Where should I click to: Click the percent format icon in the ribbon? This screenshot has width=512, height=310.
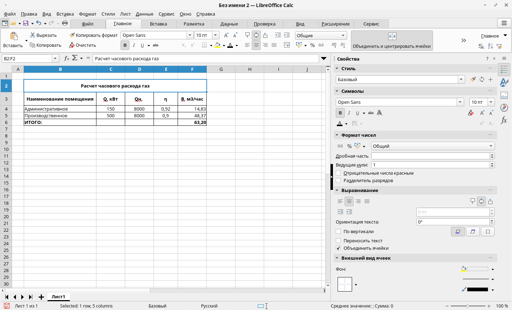click(x=312, y=45)
